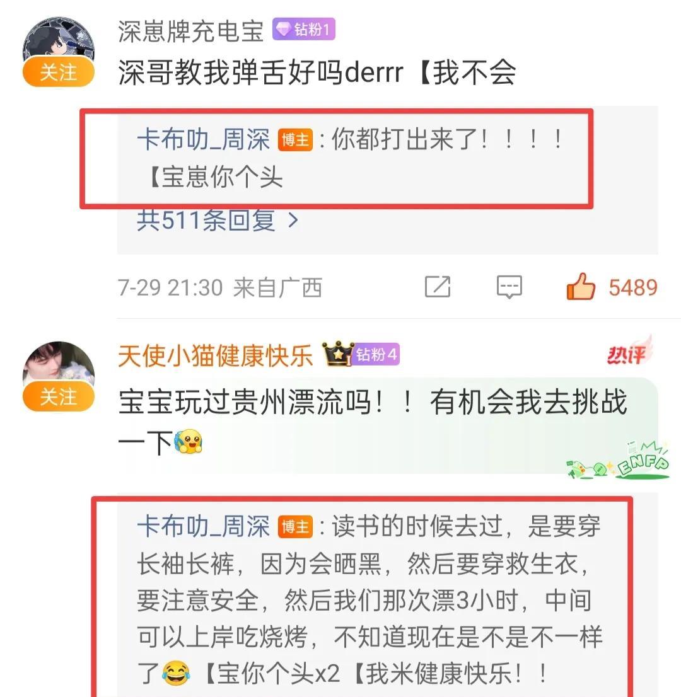
Task: Tap like count 5489
Action: click(633, 287)
